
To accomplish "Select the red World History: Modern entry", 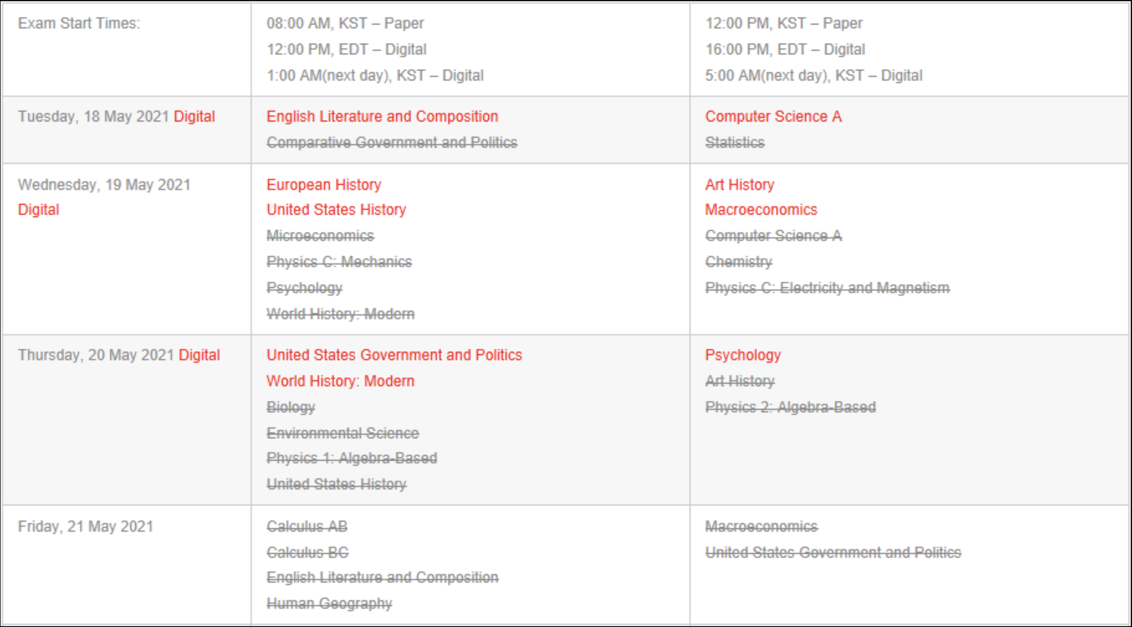I will (x=340, y=381).
